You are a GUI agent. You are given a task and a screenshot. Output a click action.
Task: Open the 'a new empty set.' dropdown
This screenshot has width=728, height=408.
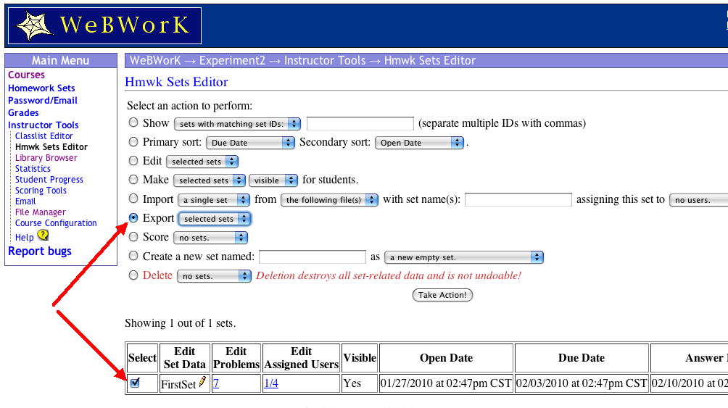(464, 257)
